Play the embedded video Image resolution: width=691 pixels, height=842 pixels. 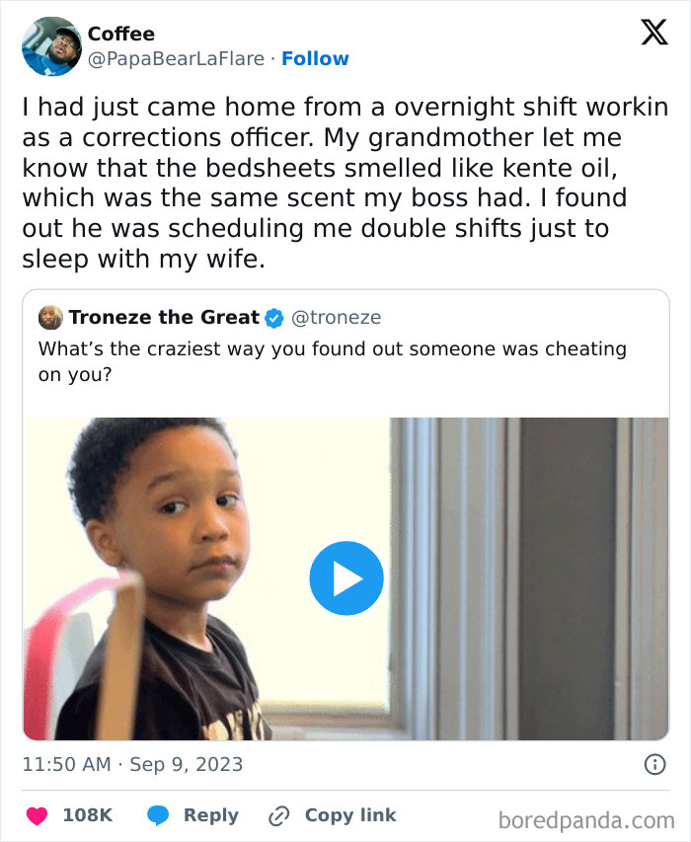tap(346, 578)
